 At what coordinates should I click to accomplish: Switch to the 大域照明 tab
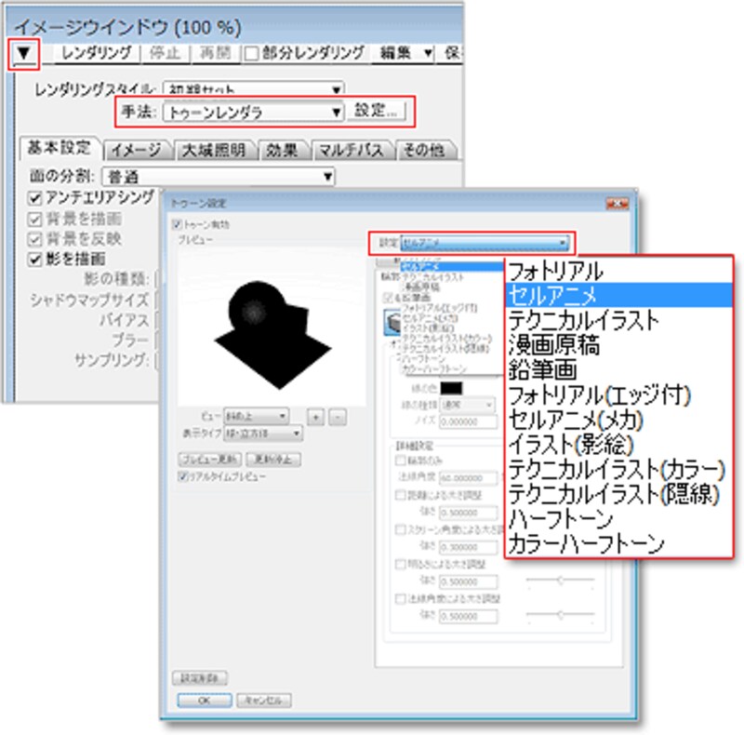214,150
